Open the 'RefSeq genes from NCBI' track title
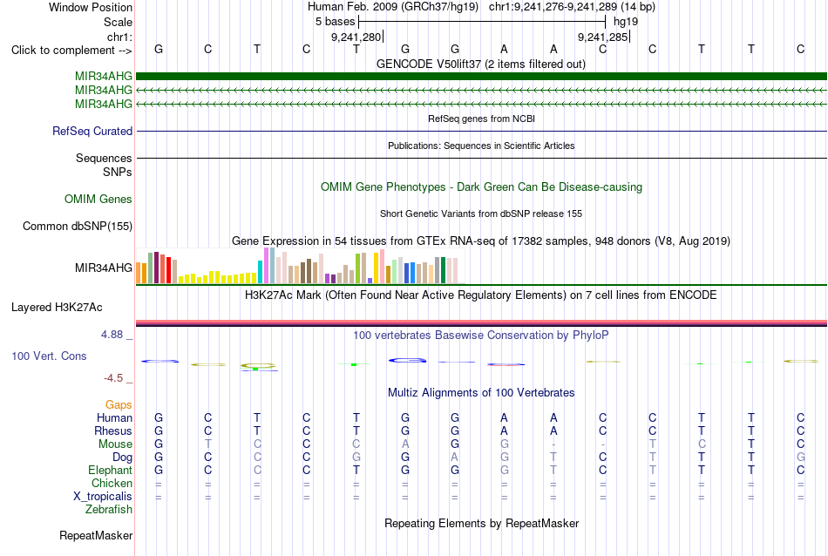Image resolution: width=828 pixels, height=556 pixels. (x=481, y=119)
